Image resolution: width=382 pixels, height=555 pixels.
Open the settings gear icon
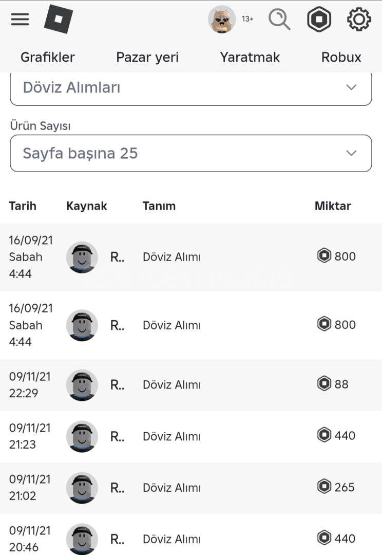[359, 20]
